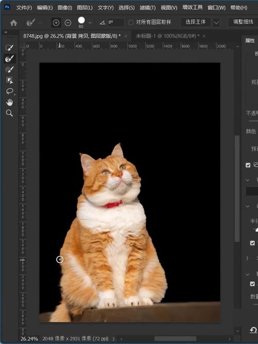This screenshot has height=344, width=258.
Task: Select the subtract from selection minus icon
Action: tap(68, 23)
